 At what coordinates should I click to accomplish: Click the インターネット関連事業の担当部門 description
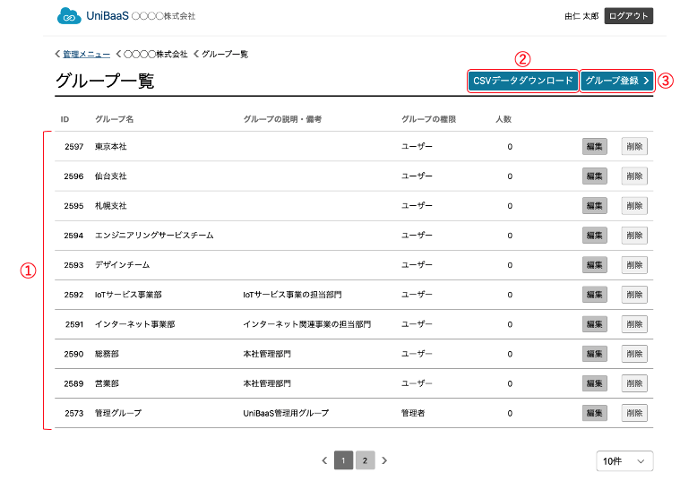point(307,324)
